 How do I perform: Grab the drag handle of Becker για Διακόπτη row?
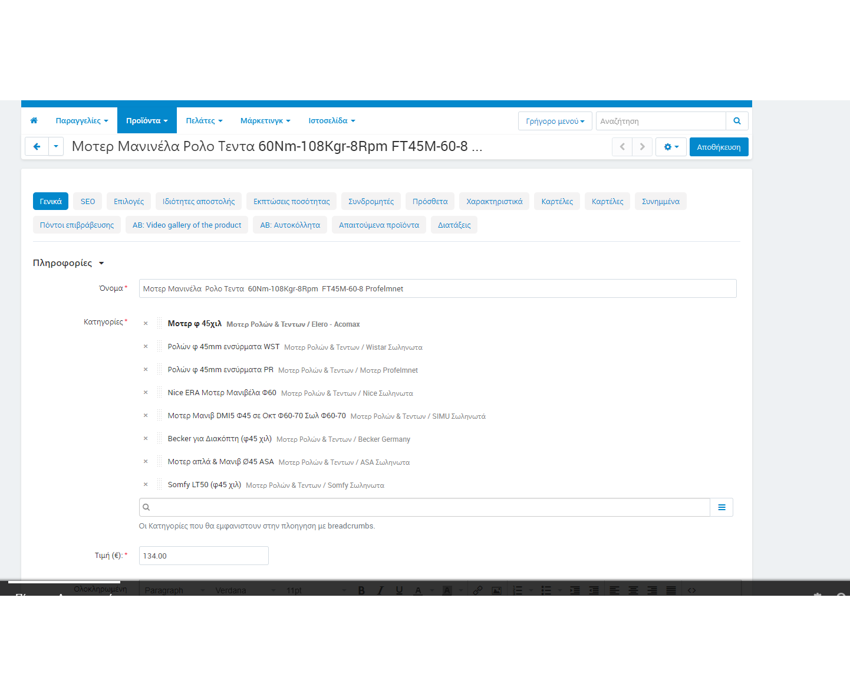pos(159,438)
